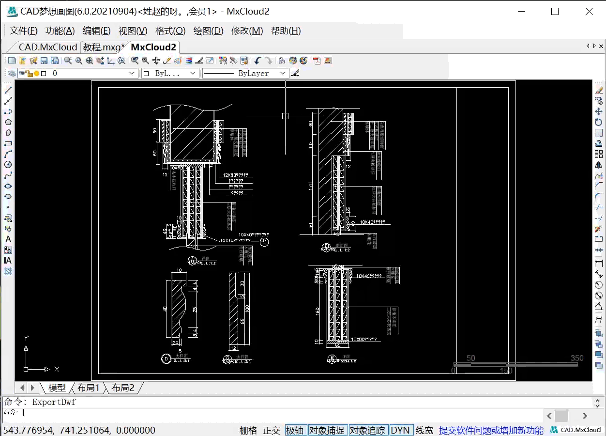Toggle layer 0 lock icon
This screenshot has height=436, width=606.
[x=29, y=73]
